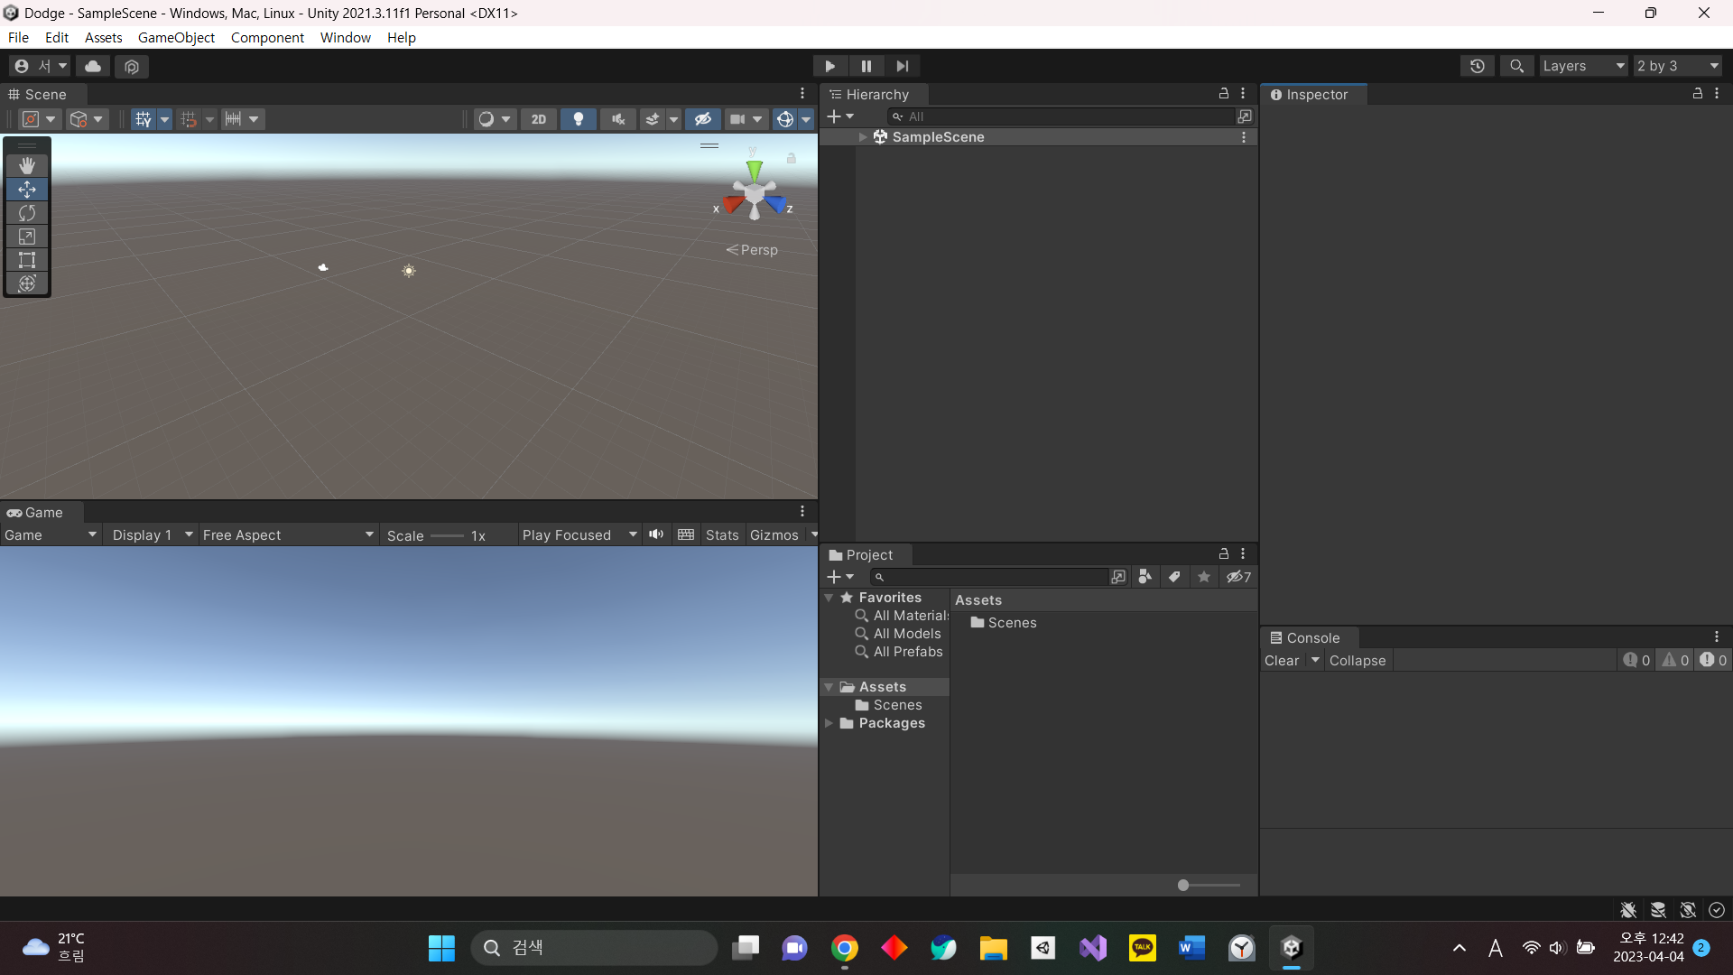Expand the SampleScene hierarchy item
The width and height of the screenshot is (1733, 975).
pos(863,137)
